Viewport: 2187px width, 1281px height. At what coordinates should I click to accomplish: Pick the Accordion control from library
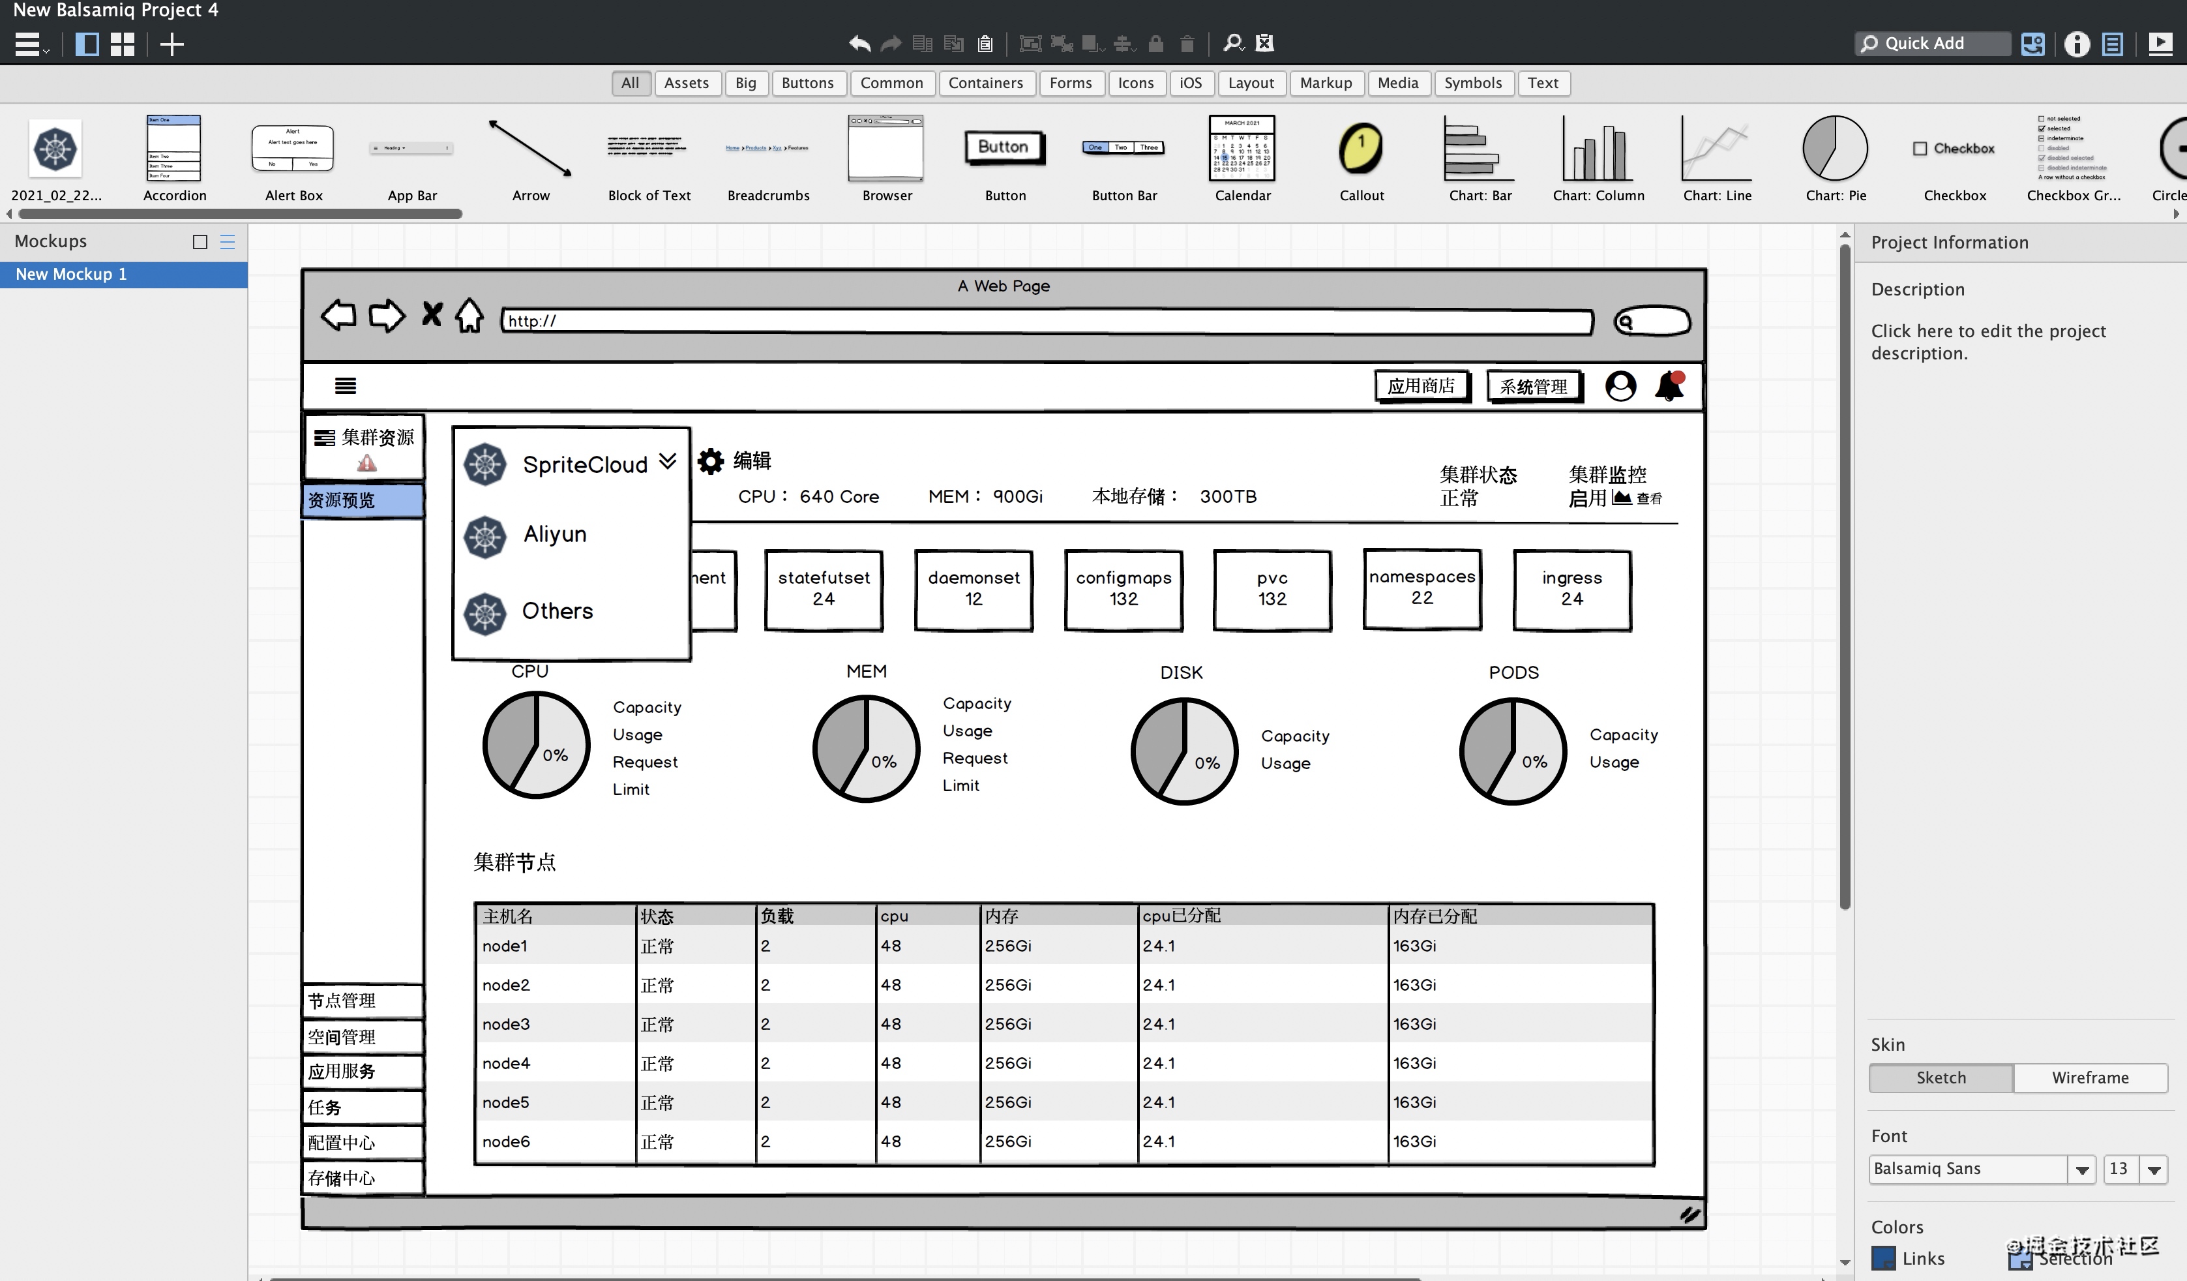[175, 159]
